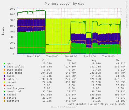Click the apps max value 41.91G
The image size is (129, 110).
(x=121, y=64)
